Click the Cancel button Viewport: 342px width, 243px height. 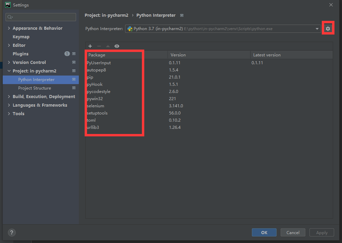point(293,232)
